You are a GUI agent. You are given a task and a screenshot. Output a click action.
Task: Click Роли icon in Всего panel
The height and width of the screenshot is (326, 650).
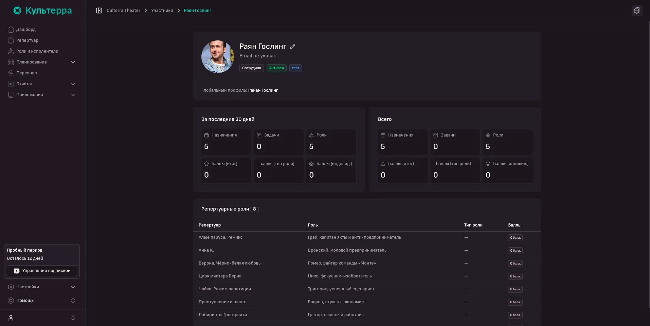click(488, 135)
